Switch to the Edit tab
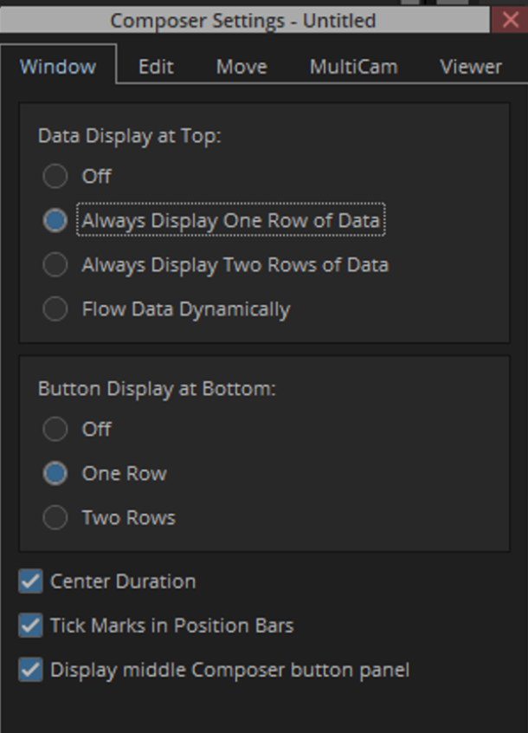 click(x=156, y=67)
